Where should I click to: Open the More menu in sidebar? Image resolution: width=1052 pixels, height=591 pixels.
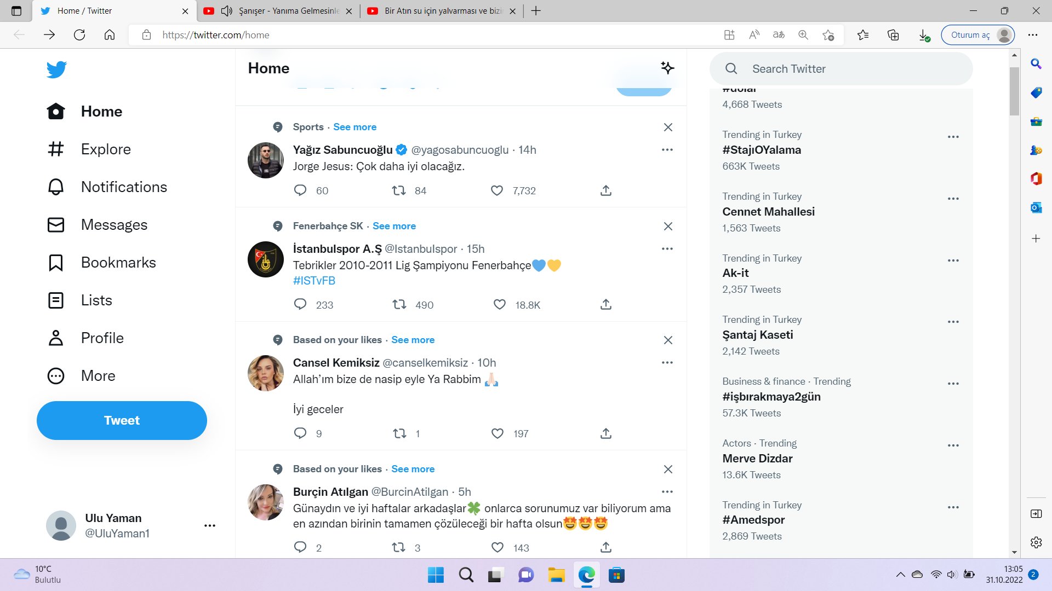point(98,376)
